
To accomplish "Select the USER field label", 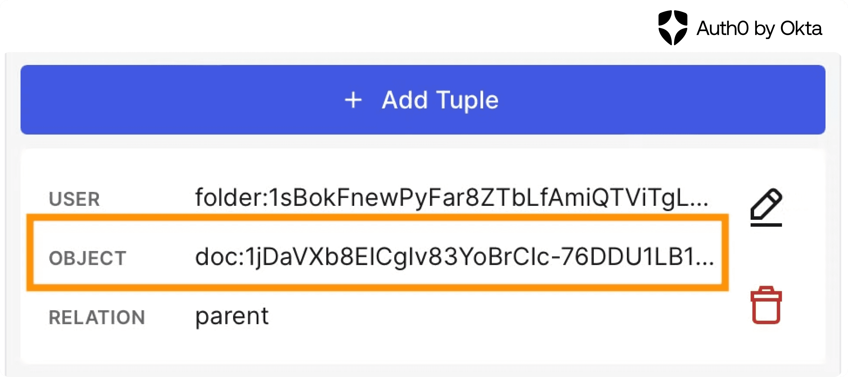I will 74,199.
